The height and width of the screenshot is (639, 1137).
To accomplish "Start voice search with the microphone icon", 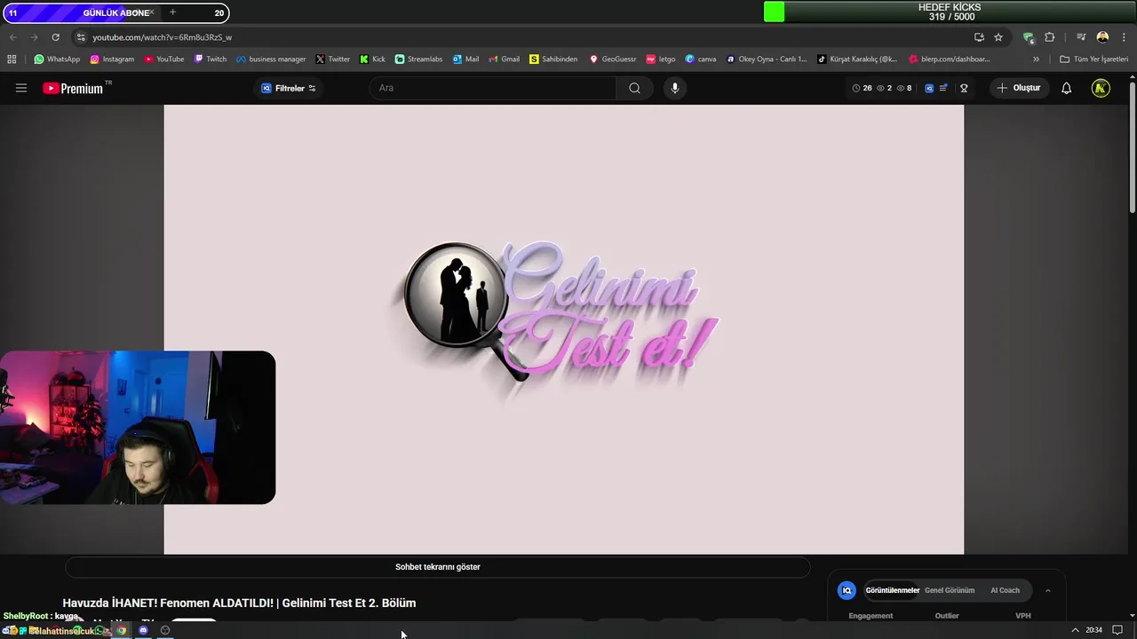I will click(675, 88).
